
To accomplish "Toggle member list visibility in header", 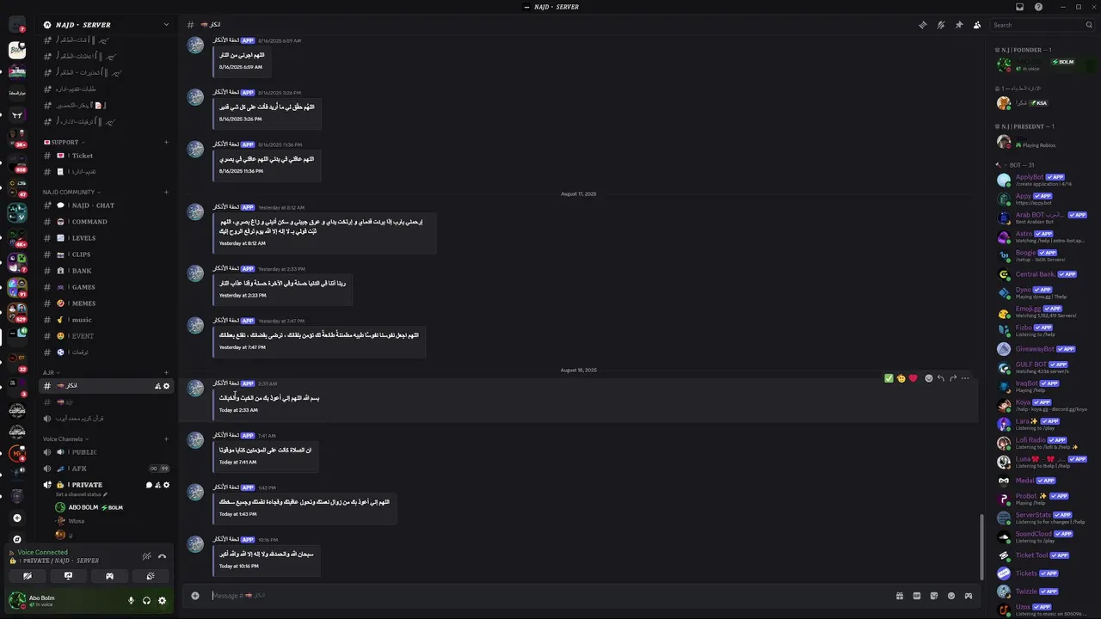I will (x=977, y=25).
